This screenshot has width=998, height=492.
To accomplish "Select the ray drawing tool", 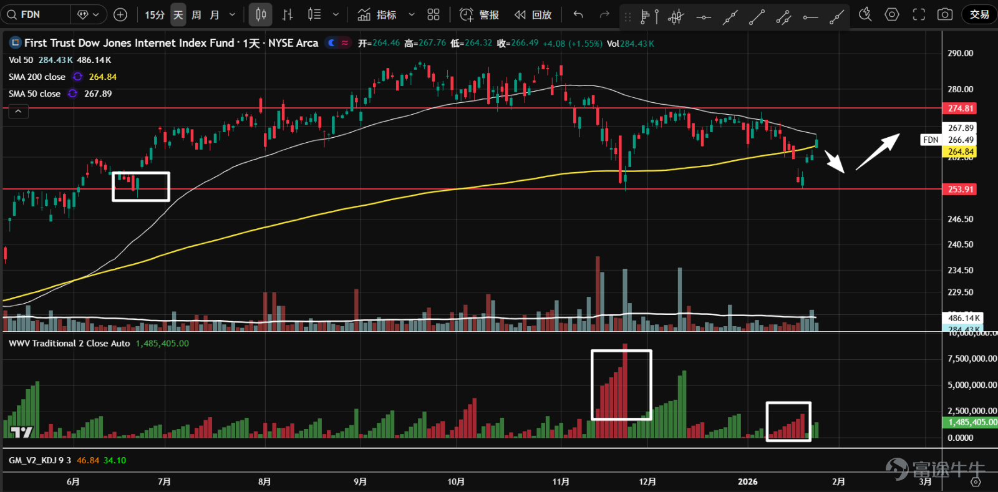I will [x=836, y=17].
